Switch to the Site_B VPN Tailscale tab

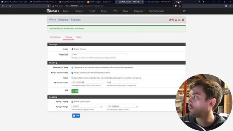pos(158,2)
